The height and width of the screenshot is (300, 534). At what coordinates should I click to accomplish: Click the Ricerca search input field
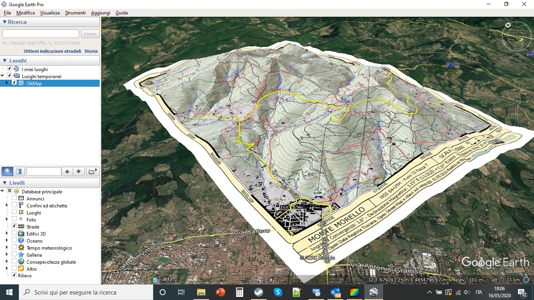coord(41,34)
